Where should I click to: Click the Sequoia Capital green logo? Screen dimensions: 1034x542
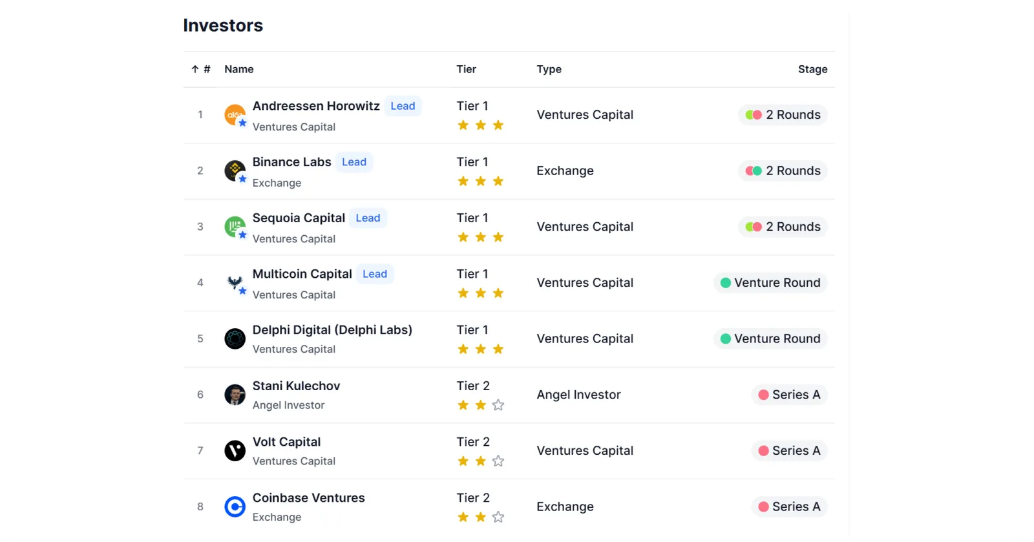(235, 227)
